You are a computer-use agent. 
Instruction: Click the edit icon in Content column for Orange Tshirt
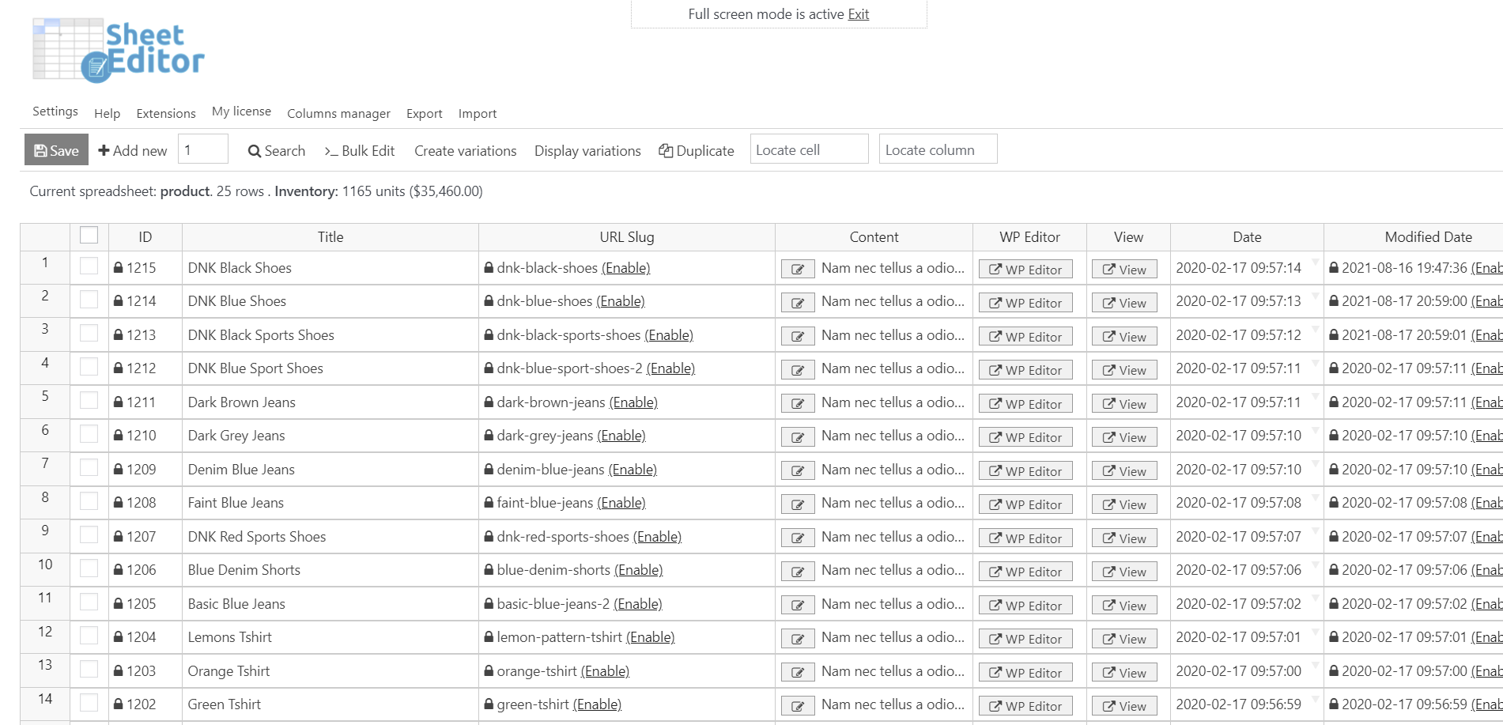pyautogui.click(x=797, y=671)
